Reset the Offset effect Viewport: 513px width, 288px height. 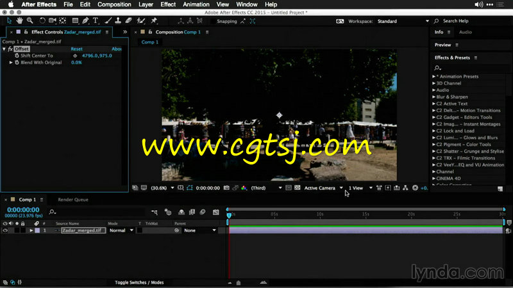(x=76, y=49)
